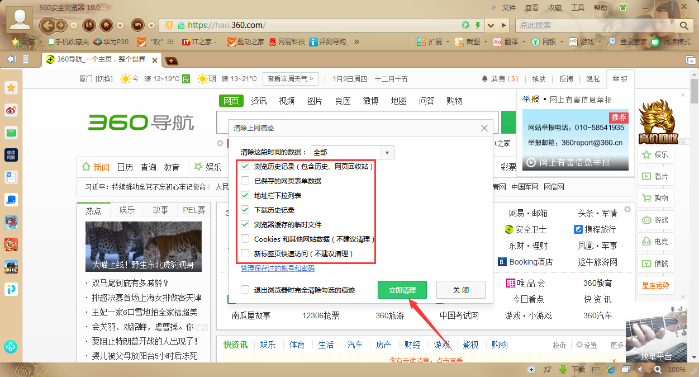Open the 游戏 games icon in toolbar
The image size is (699, 377).
581,42
